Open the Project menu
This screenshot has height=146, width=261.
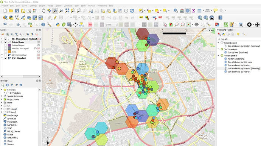pos(5,6)
